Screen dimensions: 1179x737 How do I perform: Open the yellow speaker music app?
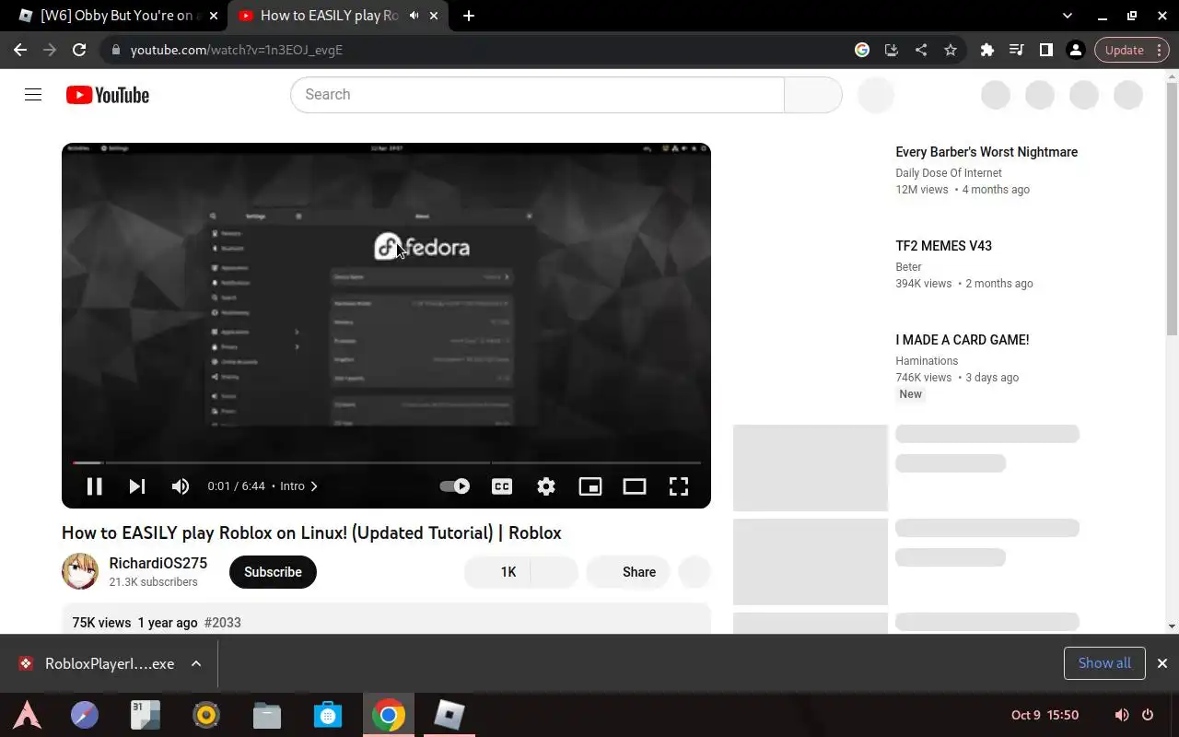[x=206, y=715]
